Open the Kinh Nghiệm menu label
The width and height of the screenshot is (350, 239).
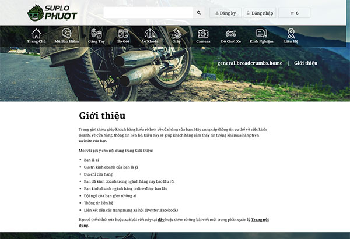261,41
